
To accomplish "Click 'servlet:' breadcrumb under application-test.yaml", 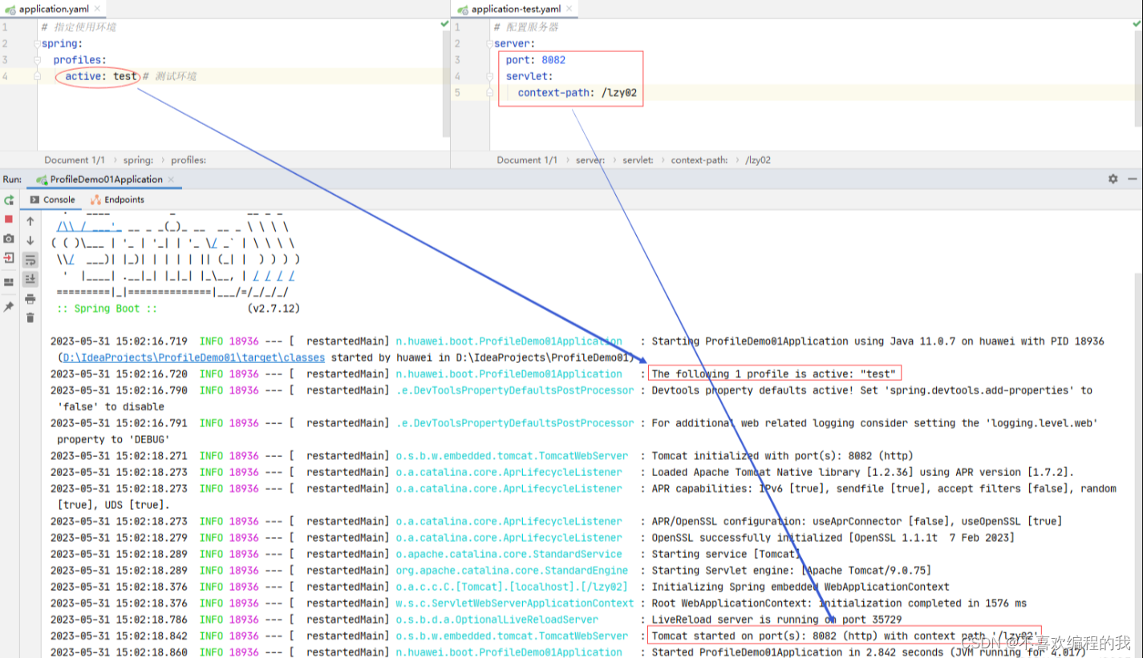I will click(638, 160).
